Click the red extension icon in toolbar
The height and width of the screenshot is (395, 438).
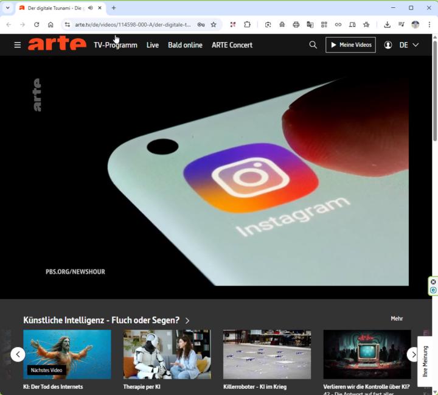(232, 24)
